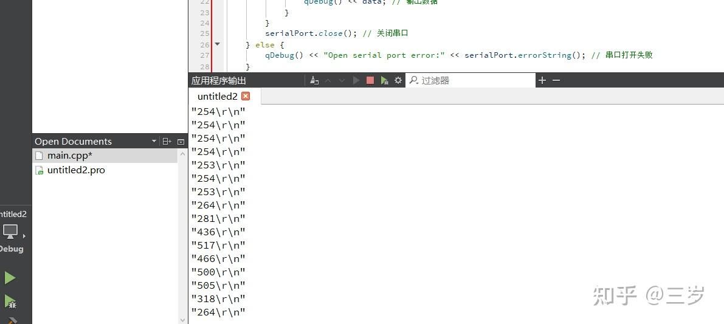
Task: Open main.cpp* in Open Documents
Action: click(x=105, y=156)
